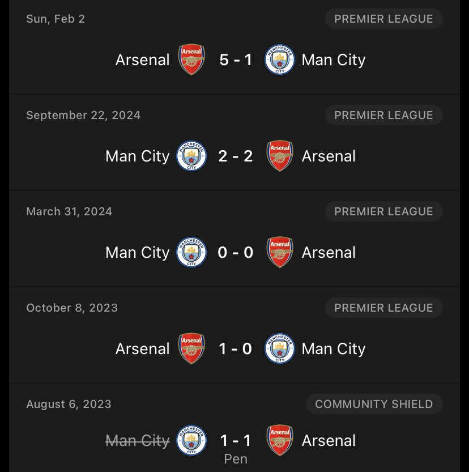The width and height of the screenshot is (469, 472).
Task: Open the 2 - 2 match score
Action: click(x=236, y=156)
